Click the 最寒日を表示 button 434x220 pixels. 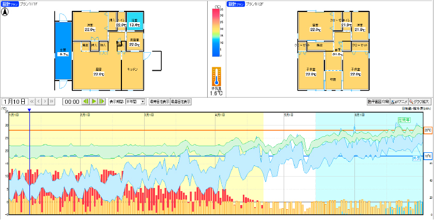coord(159,102)
